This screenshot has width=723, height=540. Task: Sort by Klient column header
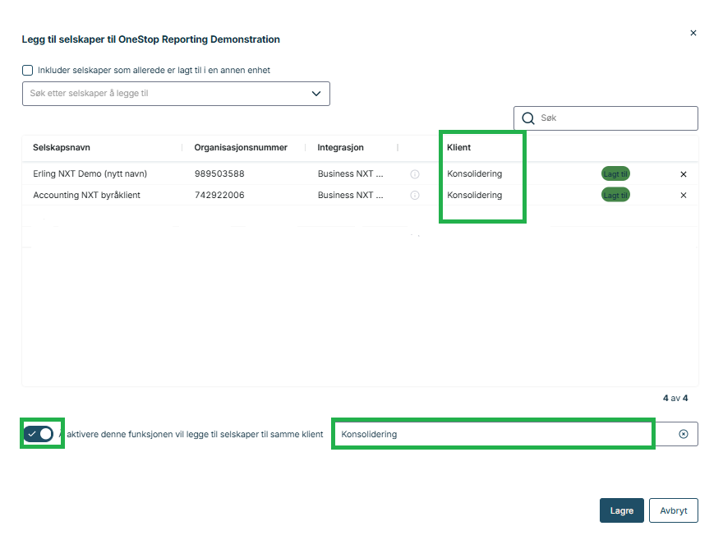pos(459,148)
